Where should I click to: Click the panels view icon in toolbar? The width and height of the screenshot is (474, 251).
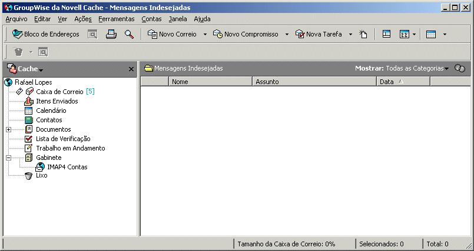(x=404, y=35)
